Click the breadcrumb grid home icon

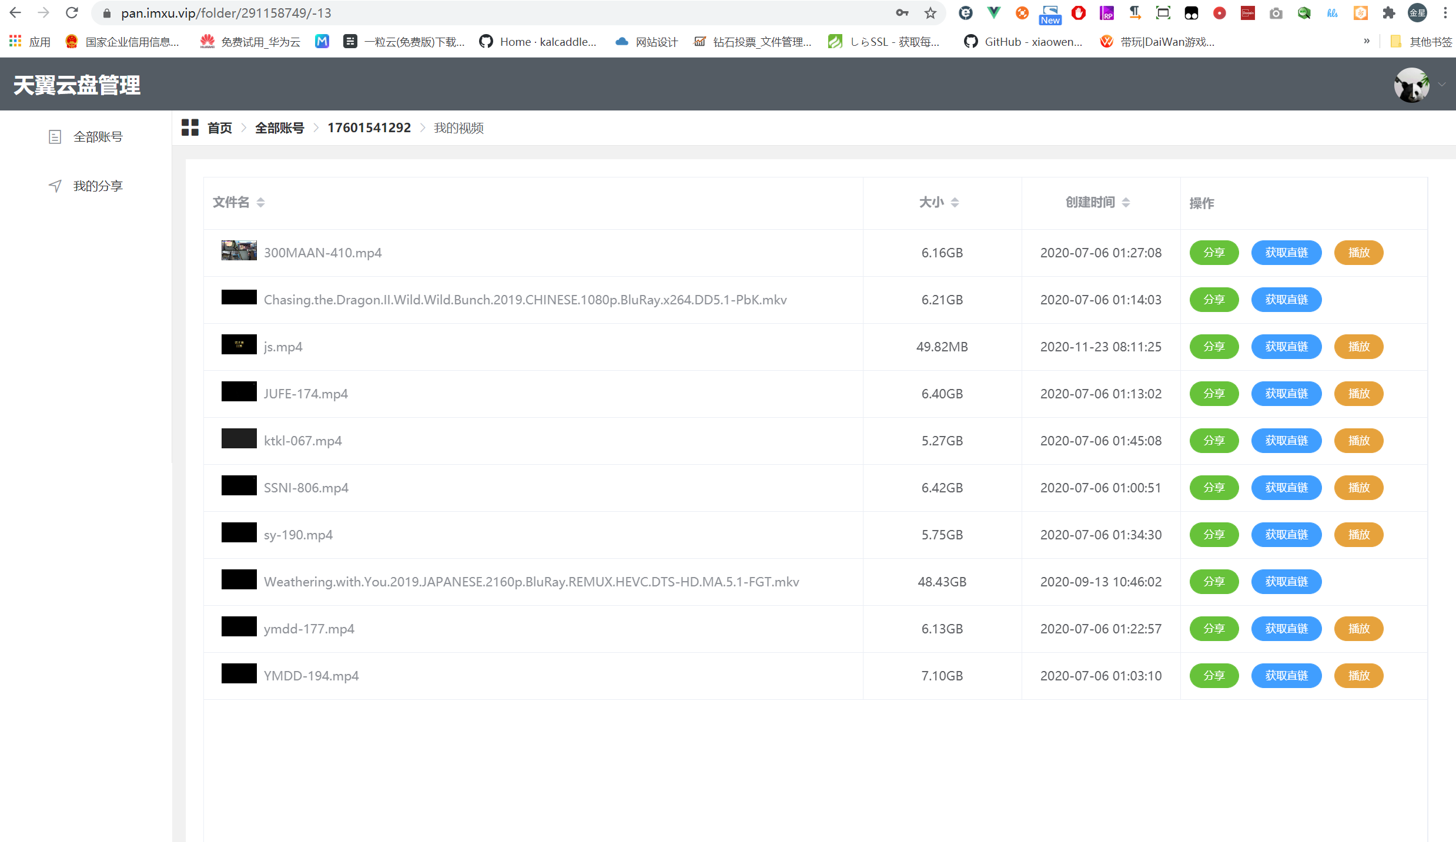190,128
